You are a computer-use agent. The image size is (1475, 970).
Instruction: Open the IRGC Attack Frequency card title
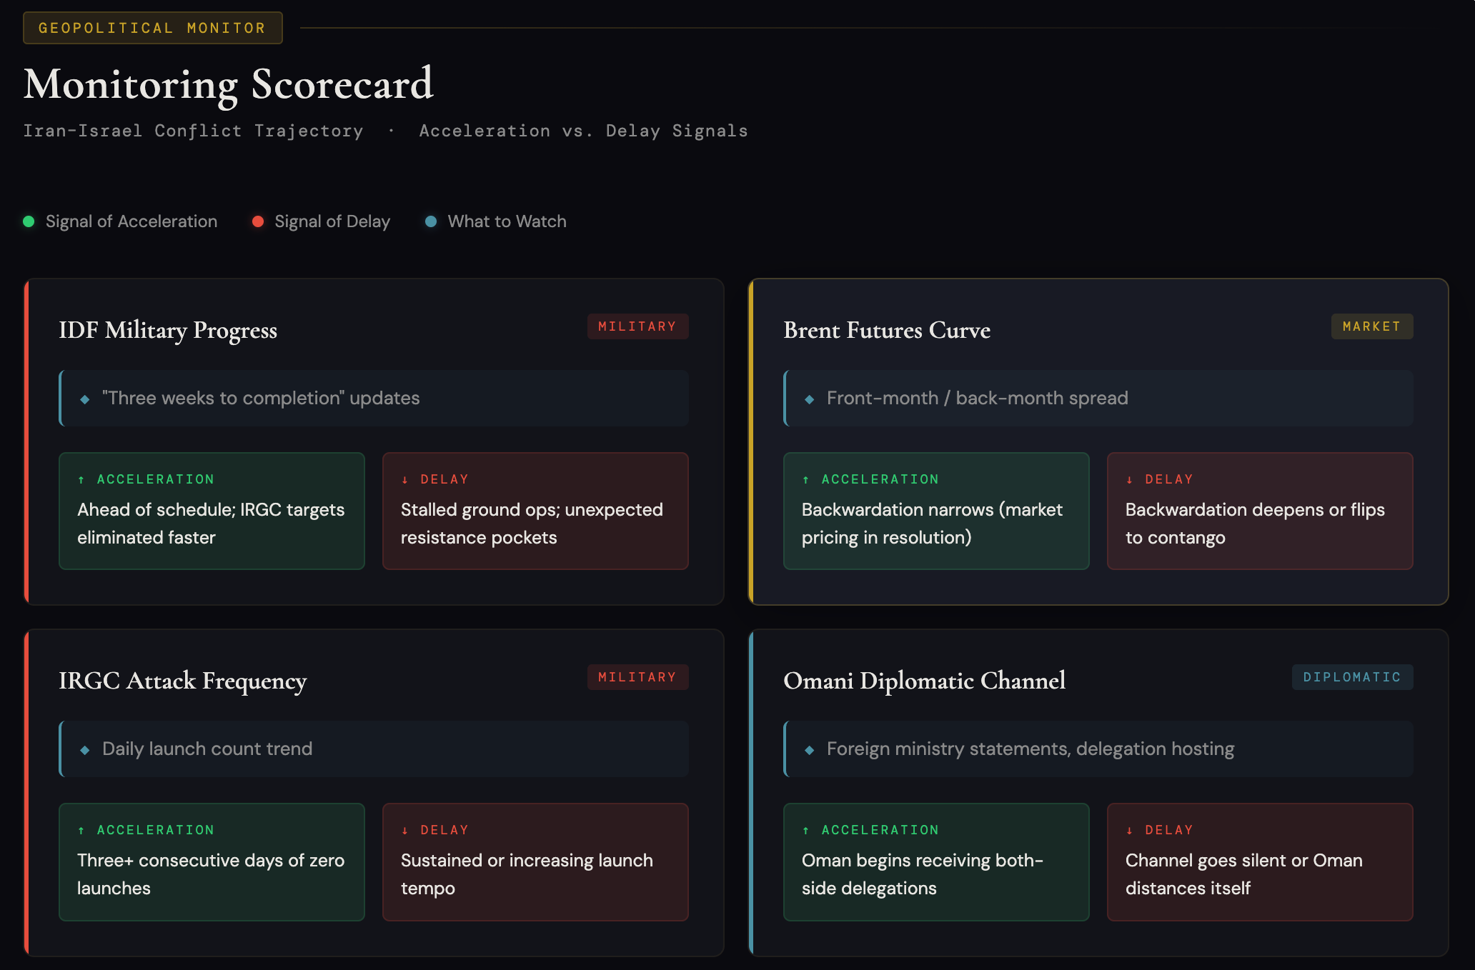coord(183,681)
